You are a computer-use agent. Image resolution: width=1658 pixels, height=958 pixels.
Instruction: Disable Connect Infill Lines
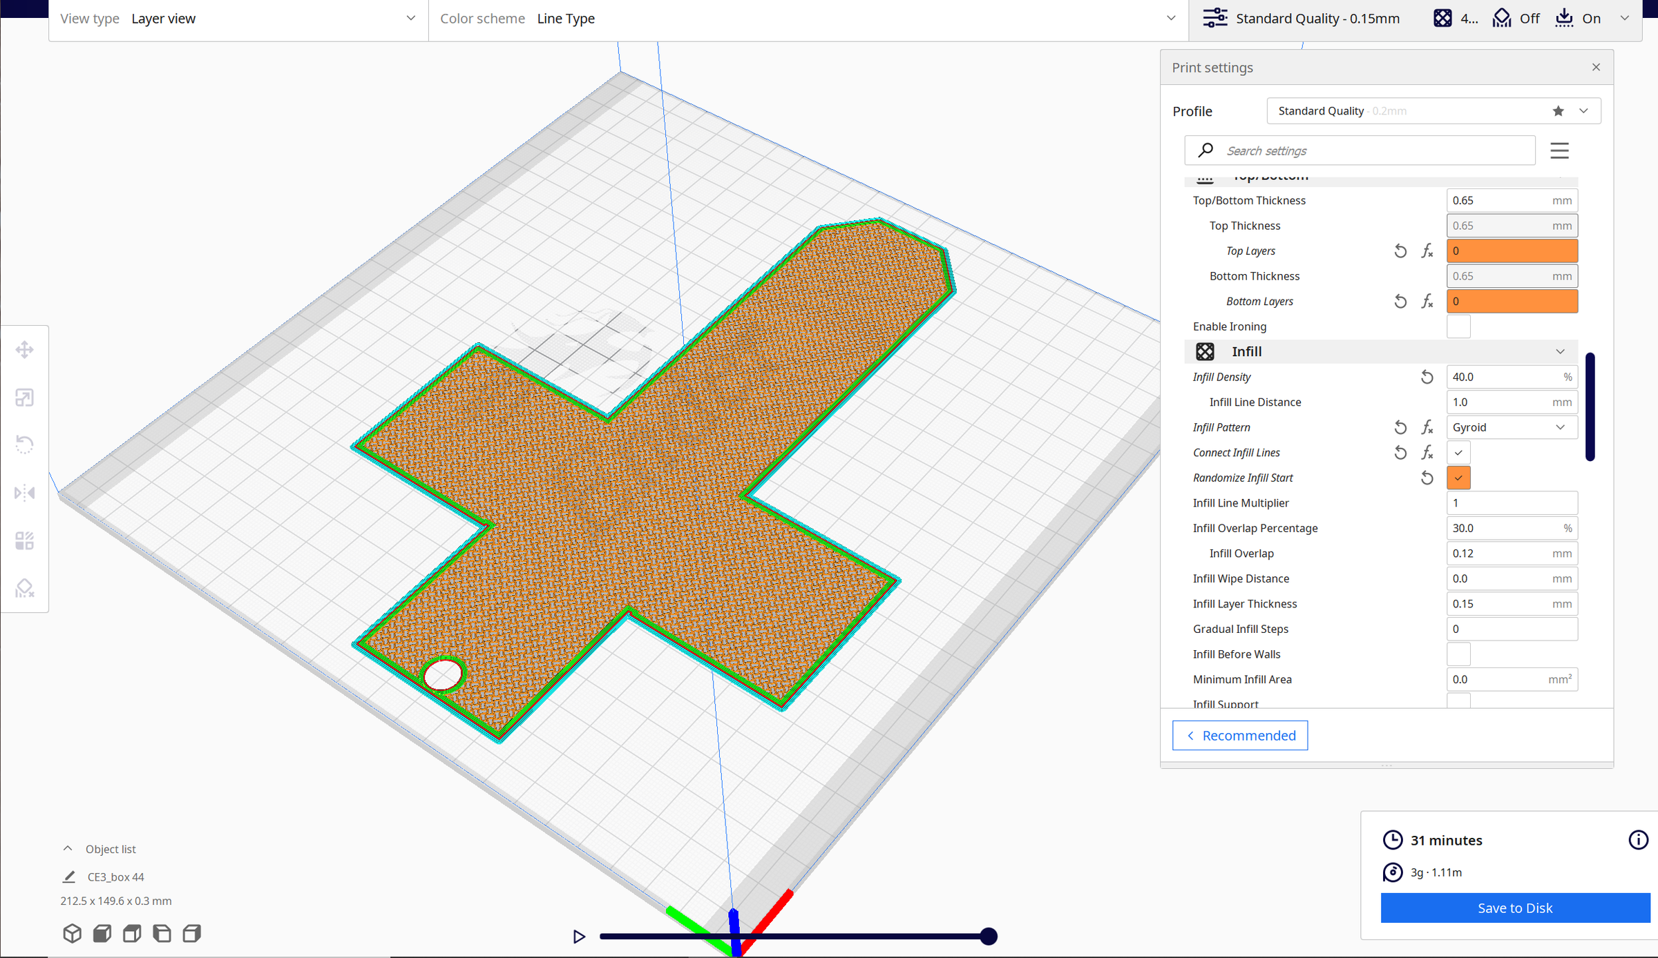pyautogui.click(x=1458, y=452)
